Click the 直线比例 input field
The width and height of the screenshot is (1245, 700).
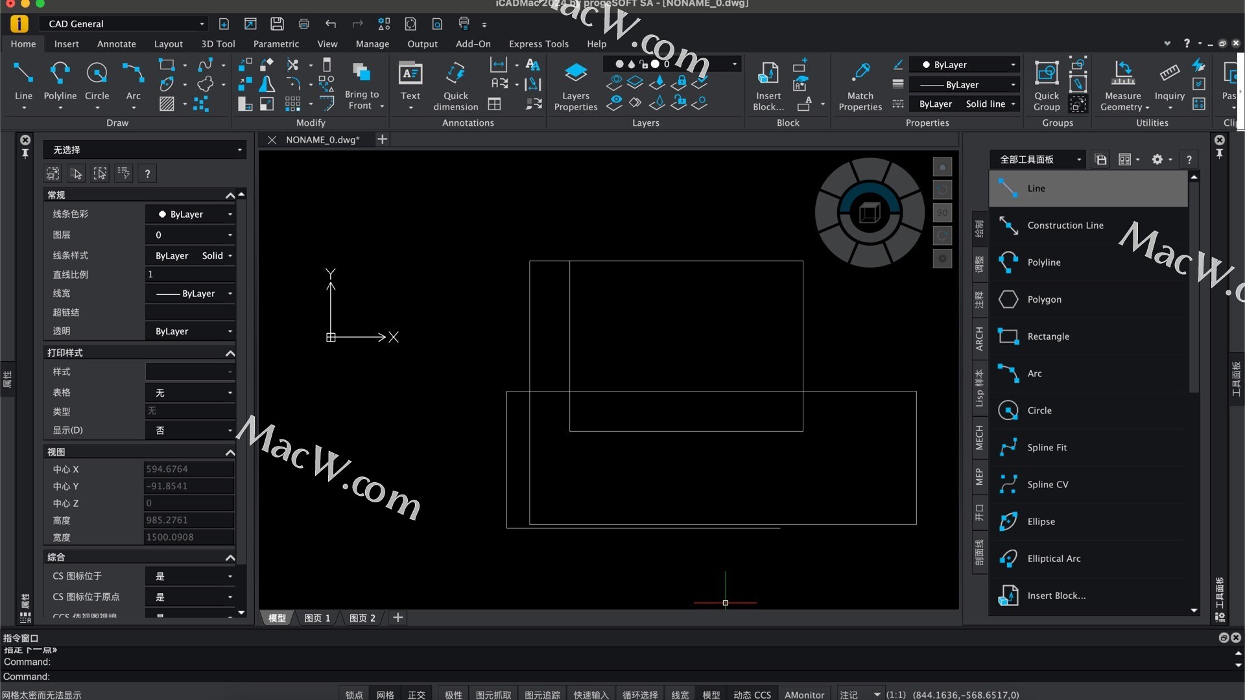click(x=190, y=274)
